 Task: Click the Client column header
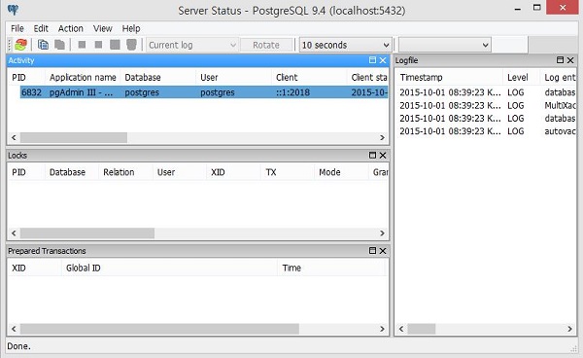[309, 78]
